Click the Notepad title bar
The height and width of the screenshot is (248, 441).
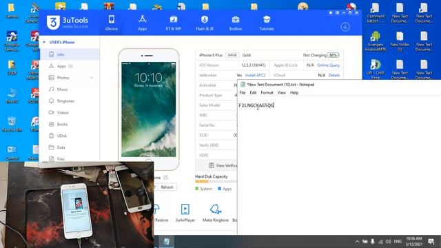(x=339, y=84)
